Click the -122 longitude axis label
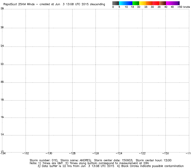The width and height of the screenshot is (191, 168). coord(142,153)
